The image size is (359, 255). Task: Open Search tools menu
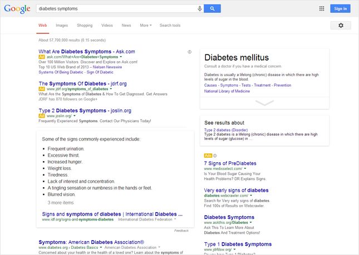170,26
